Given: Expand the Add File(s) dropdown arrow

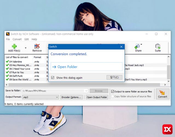Looking at the screenshot, I should point(25,48).
